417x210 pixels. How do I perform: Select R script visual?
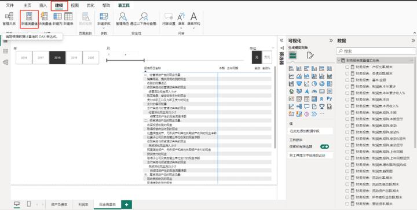tap(322, 99)
